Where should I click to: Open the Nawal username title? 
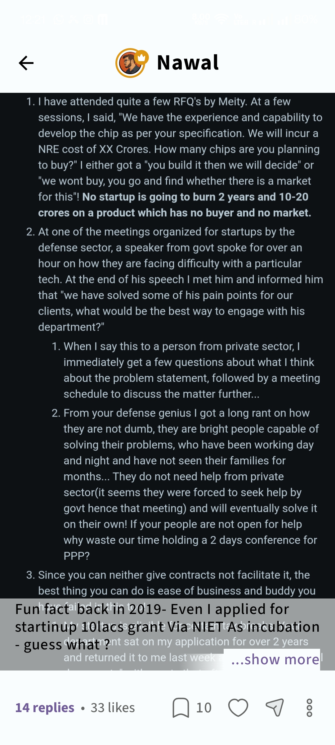pos(188,63)
